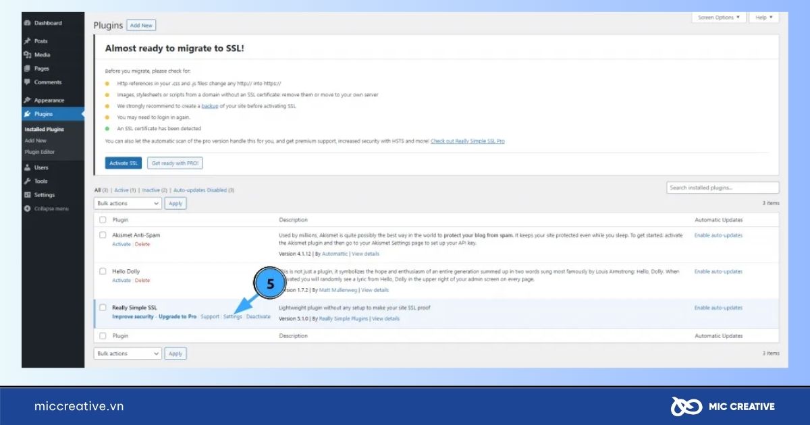810x425 pixels.
Task: Click the Pages icon in sidebar
Action: click(x=27, y=68)
